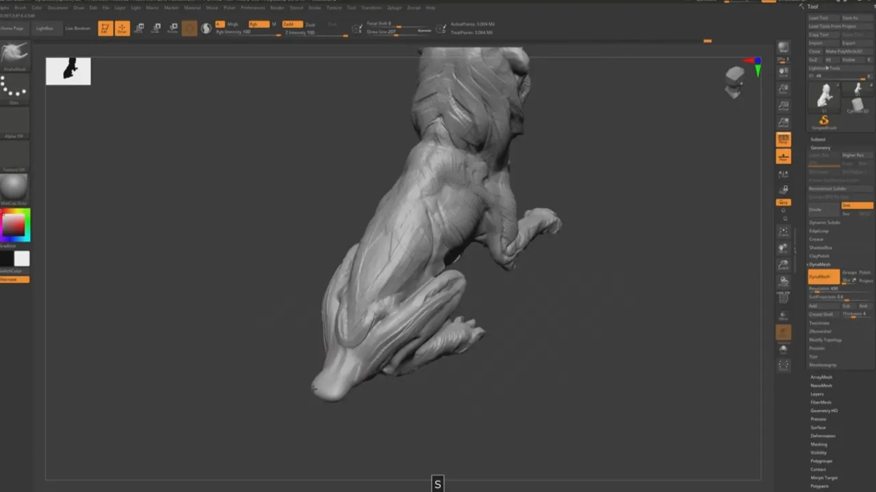Click the model silhouette thumbnail preview
This screenshot has height=492, width=876.
(x=68, y=71)
